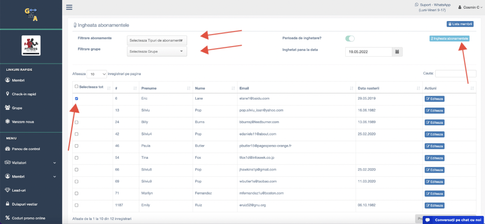Click email pbutler15@pagesperso-orange.fr
This screenshot has width=485, height=224.
(265, 145)
